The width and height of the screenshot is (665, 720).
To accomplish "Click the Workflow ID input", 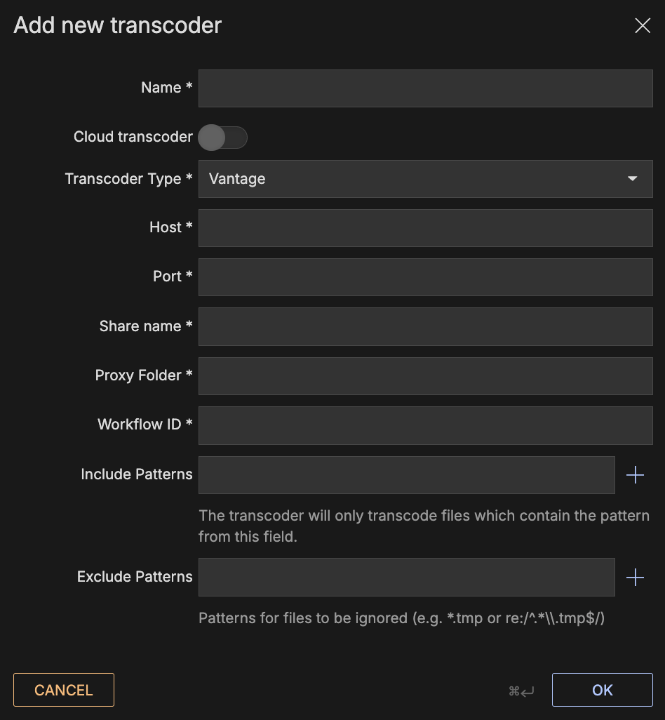I will pyautogui.click(x=425, y=425).
